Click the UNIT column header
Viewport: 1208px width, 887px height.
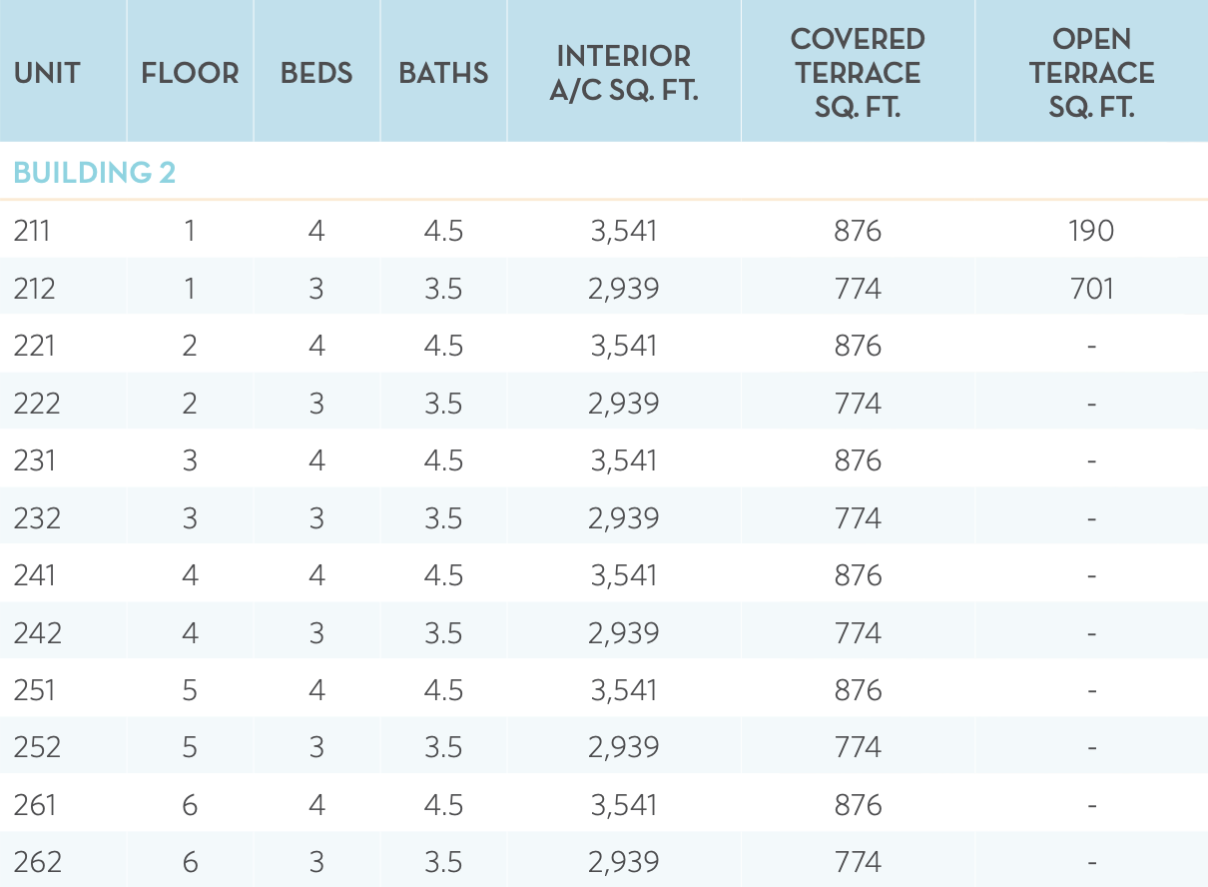(47, 73)
